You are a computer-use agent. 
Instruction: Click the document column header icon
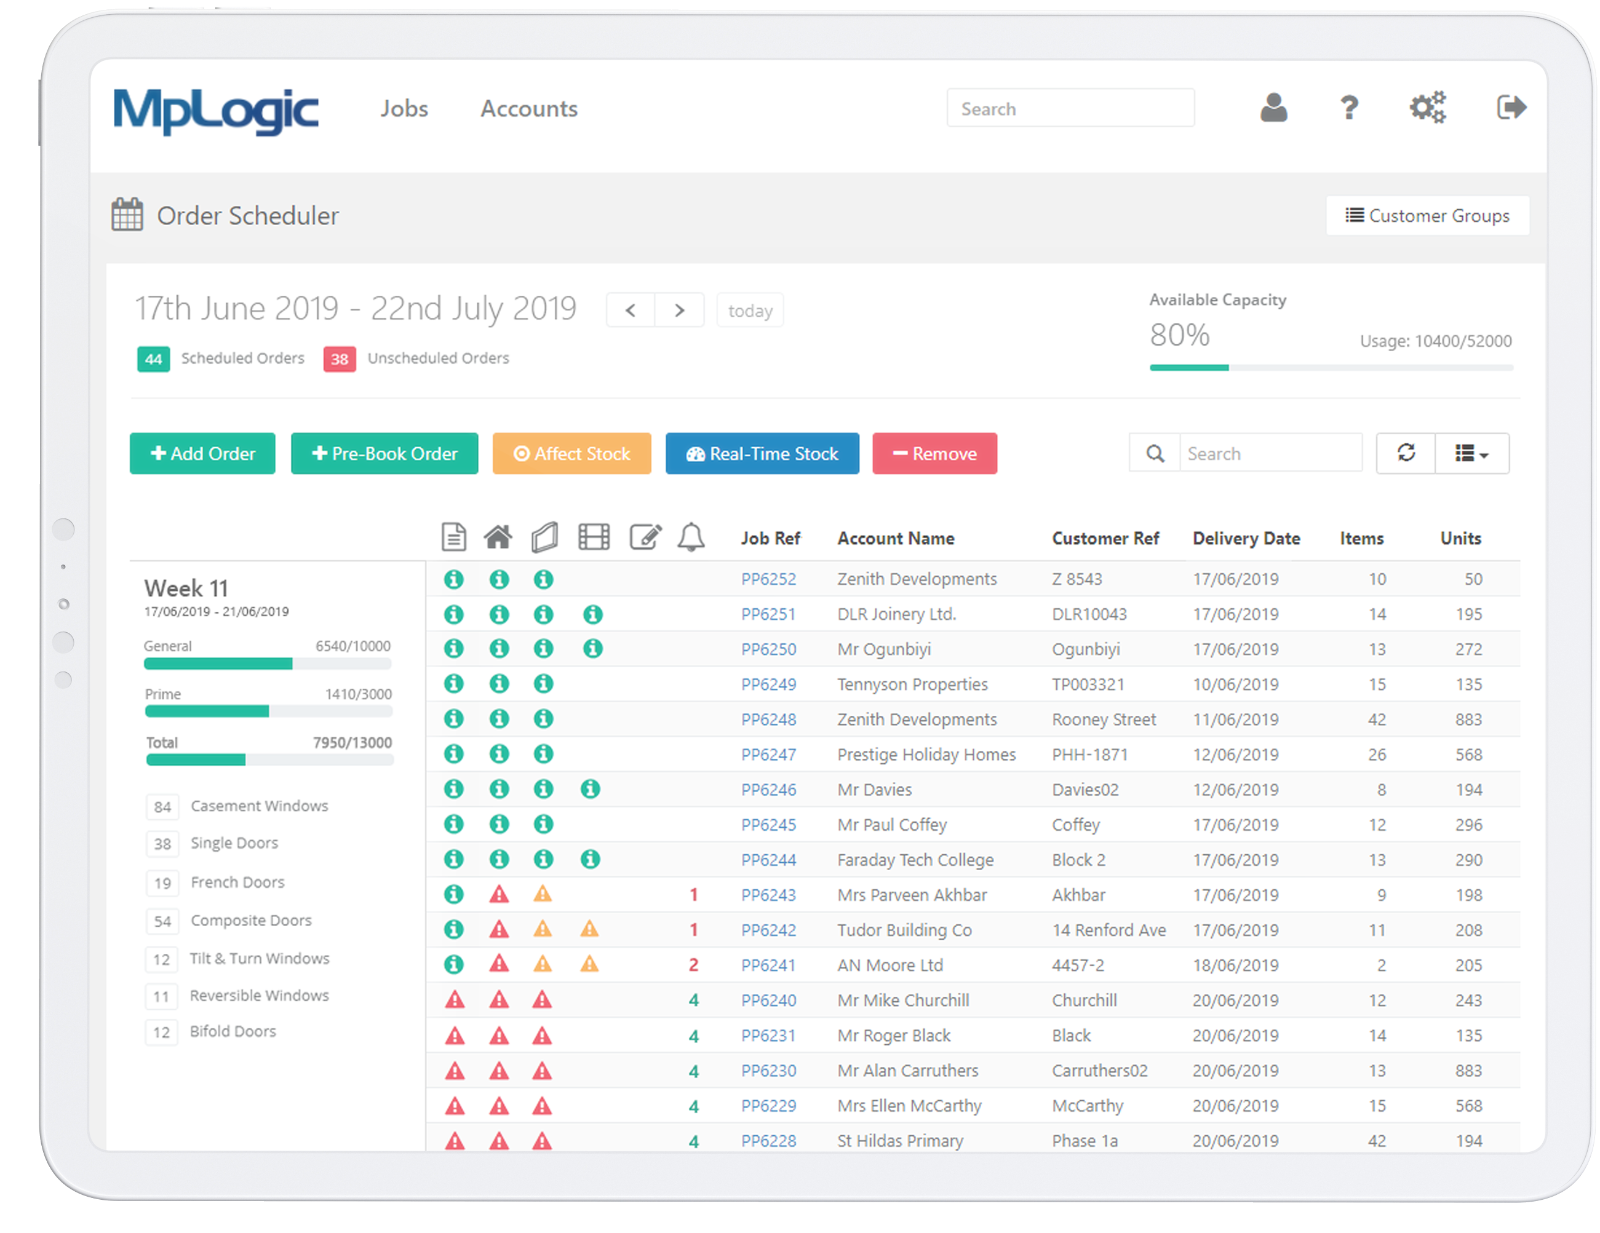pyautogui.click(x=454, y=537)
